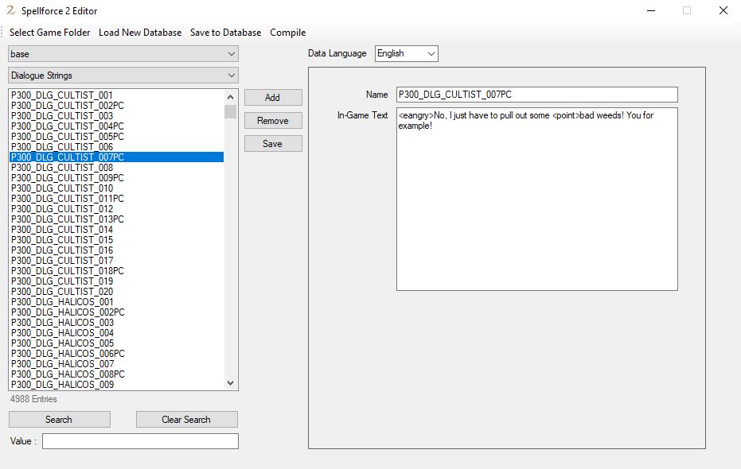The width and height of the screenshot is (741, 469).
Task: Select entry P300_DLG_CULTIST_005PC
Action: [x=116, y=137]
